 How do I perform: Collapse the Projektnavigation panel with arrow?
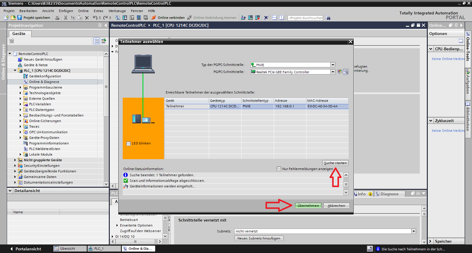coord(106,25)
